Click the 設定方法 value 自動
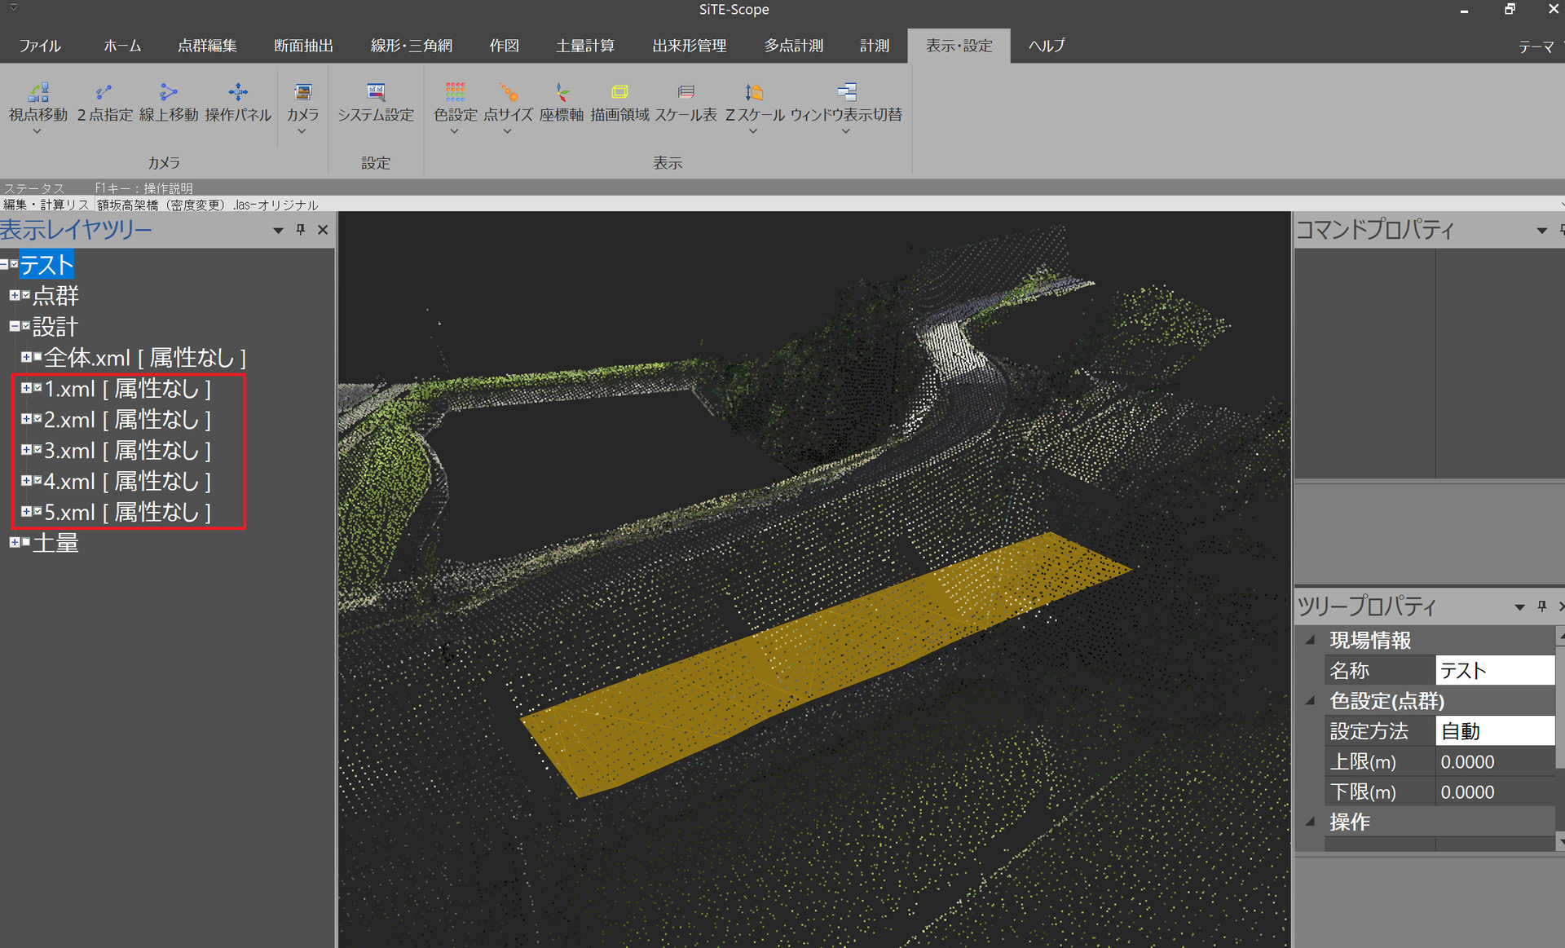The height and width of the screenshot is (948, 1565). (x=1495, y=731)
